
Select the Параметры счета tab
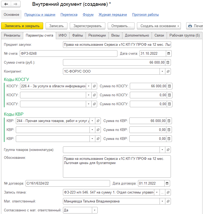[x=39, y=35]
